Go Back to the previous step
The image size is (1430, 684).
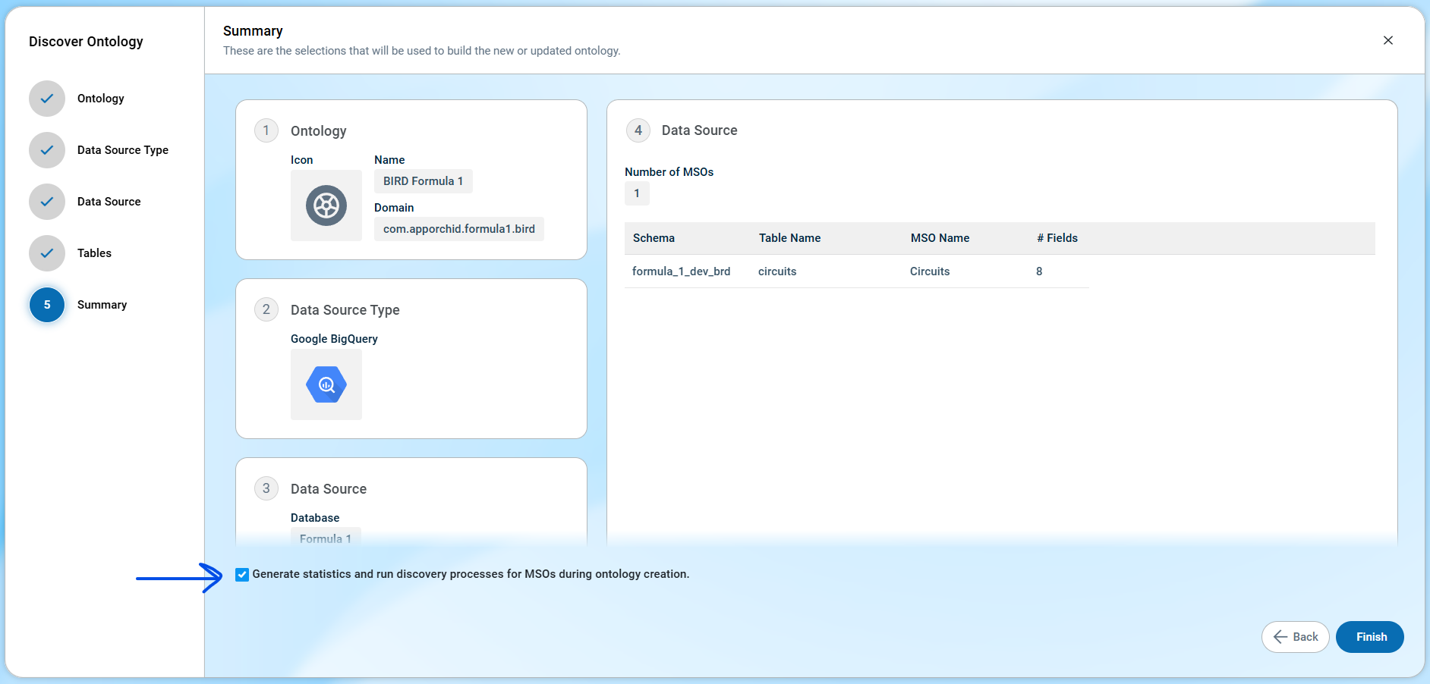[1295, 637]
